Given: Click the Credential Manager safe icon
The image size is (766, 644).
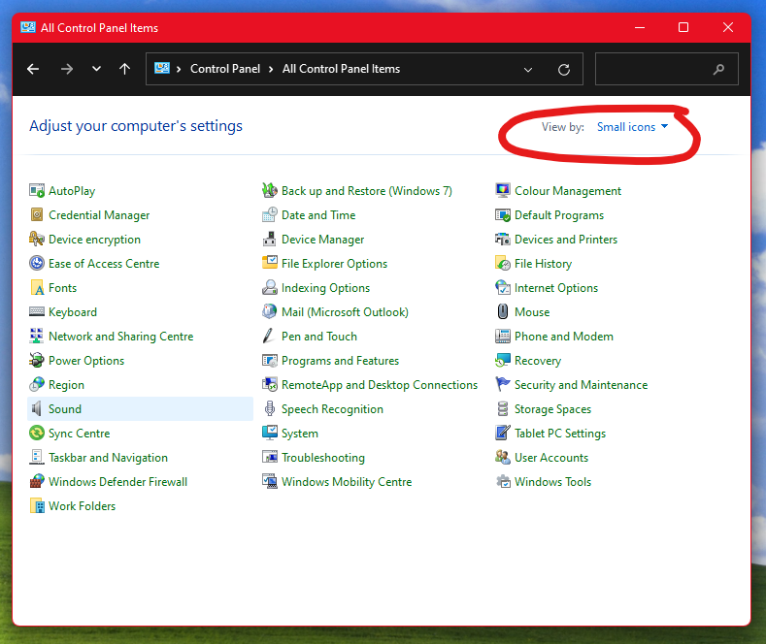Looking at the screenshot, I should pyautogui.click(x=37, y=214).
